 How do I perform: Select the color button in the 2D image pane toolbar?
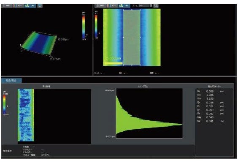112,6
